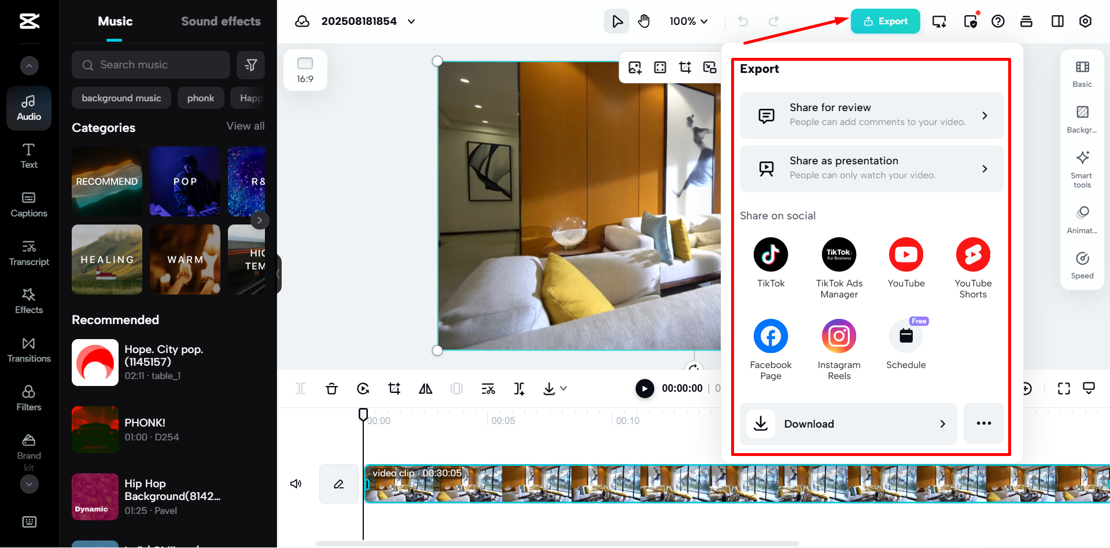The image size is (1110, 548).
Task: Select the background music tag
Action: click(x=121, y=98)
